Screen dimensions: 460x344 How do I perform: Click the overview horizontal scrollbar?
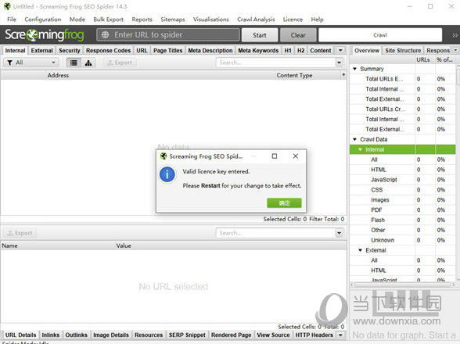pyautogui.click(x=402, y=285)
